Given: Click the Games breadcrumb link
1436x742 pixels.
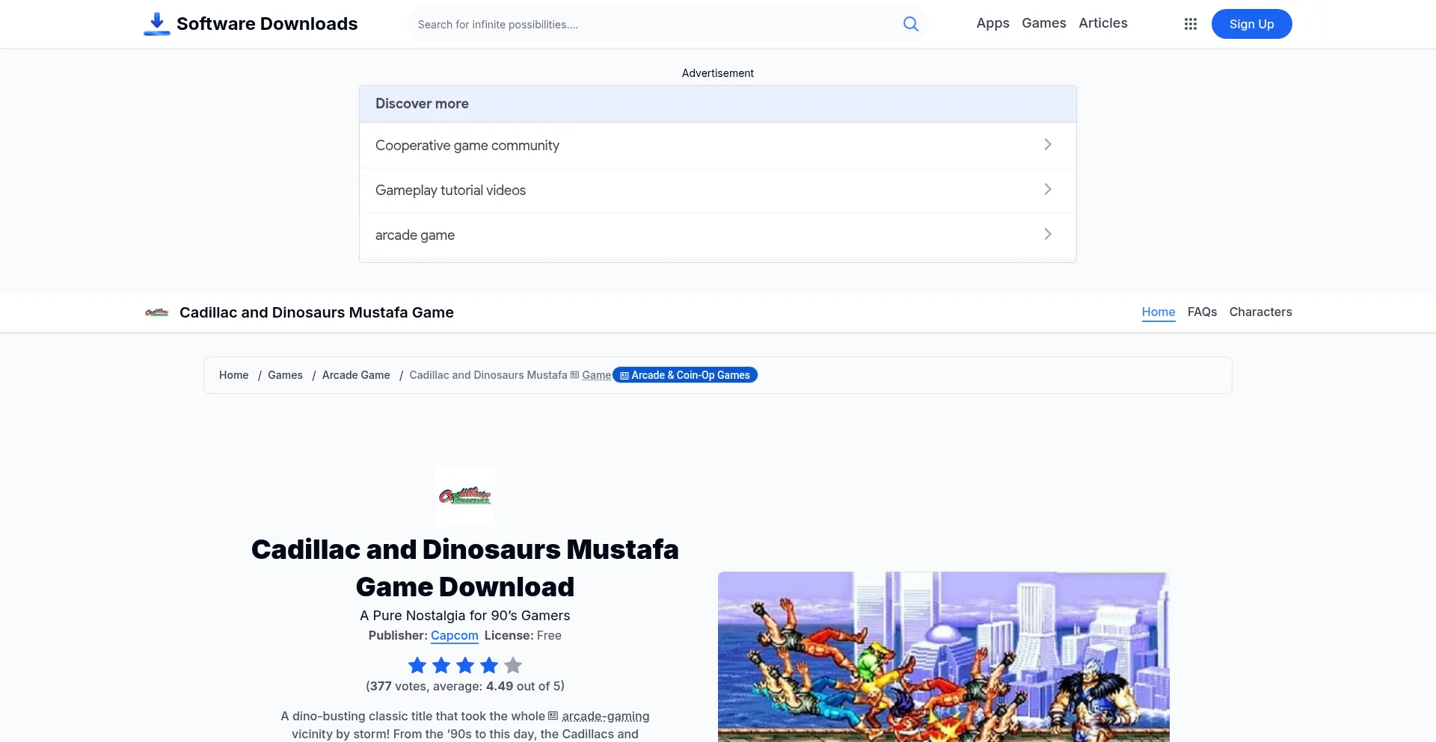Looking at the screenshot, I should pos(285,375).
